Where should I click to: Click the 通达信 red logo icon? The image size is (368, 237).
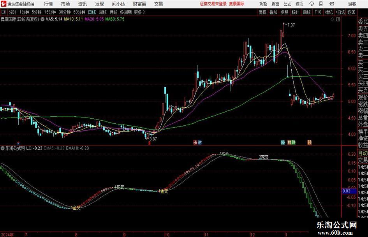click(x=4, y=4)
